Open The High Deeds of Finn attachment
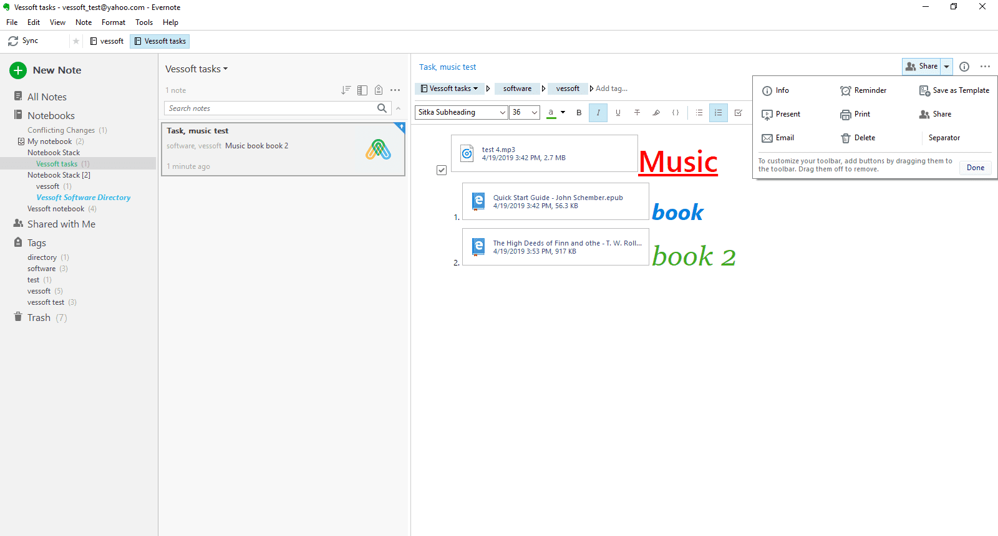Image resolution: width=998 pixels, height=536 pixels. tap(556, 247)
